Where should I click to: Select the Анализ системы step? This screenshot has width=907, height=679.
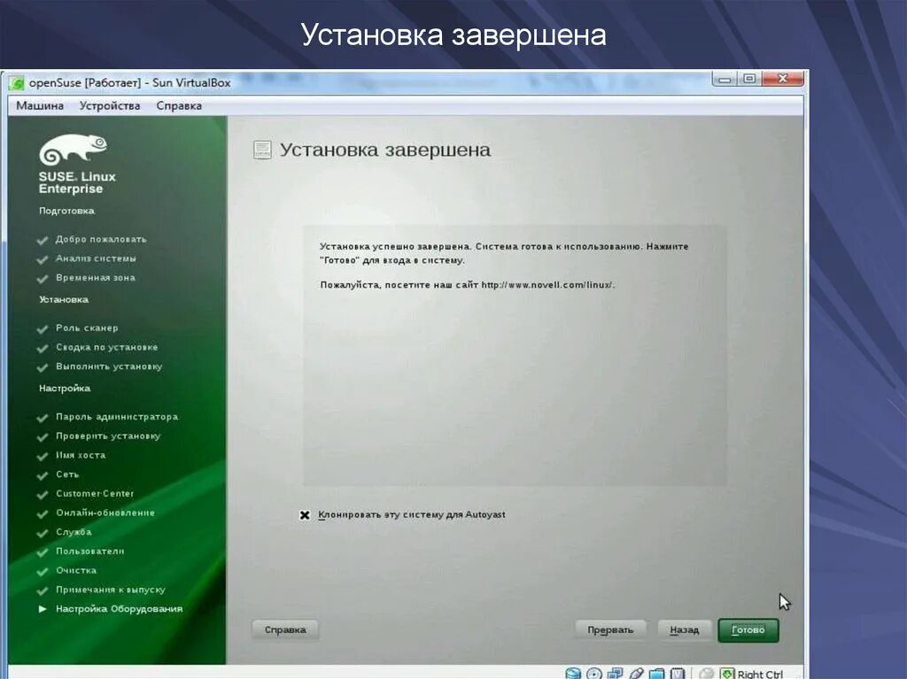[x=96, y=258]
